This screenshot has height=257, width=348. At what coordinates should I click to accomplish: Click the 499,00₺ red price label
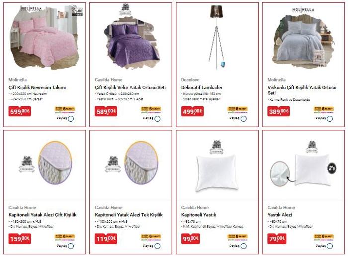[x=192, y=111]
